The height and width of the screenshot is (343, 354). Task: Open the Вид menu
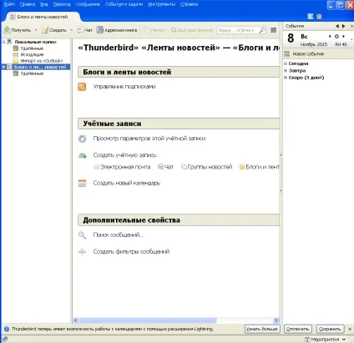44,4
